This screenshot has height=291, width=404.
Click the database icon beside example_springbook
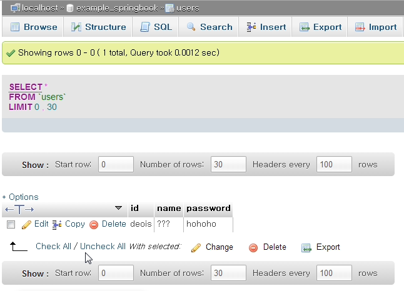pyautogui.click(x=70, y=8)
